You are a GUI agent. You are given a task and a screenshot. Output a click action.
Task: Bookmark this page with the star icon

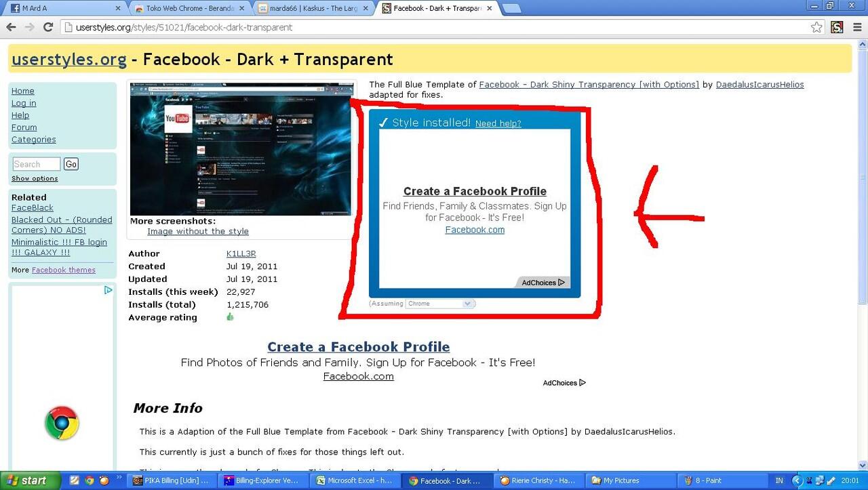[x=816, y=27]
